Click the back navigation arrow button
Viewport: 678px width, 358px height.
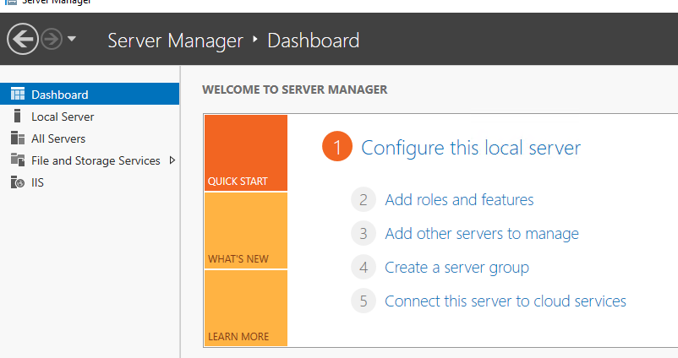pos(22,39)
